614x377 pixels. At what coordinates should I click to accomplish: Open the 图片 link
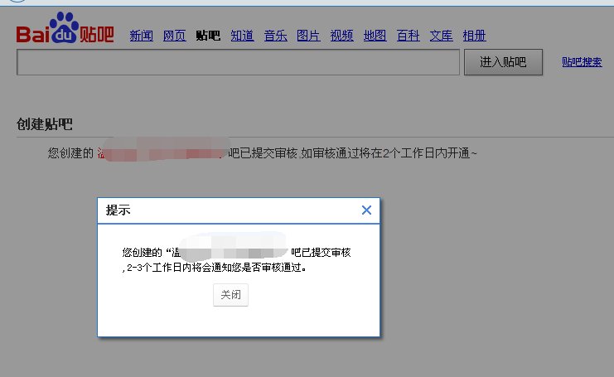pos(308,36)
